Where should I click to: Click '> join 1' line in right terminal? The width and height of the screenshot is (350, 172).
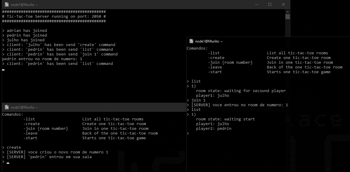pos(196,100)
